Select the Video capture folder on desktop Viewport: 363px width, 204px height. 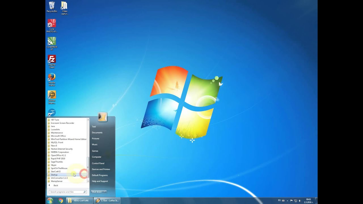tap(64, 8)
